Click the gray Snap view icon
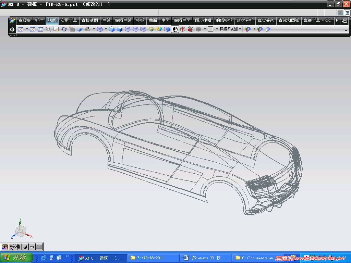This screenshot has width=351, height=263. pyautogui.click(x=88, y=29)
